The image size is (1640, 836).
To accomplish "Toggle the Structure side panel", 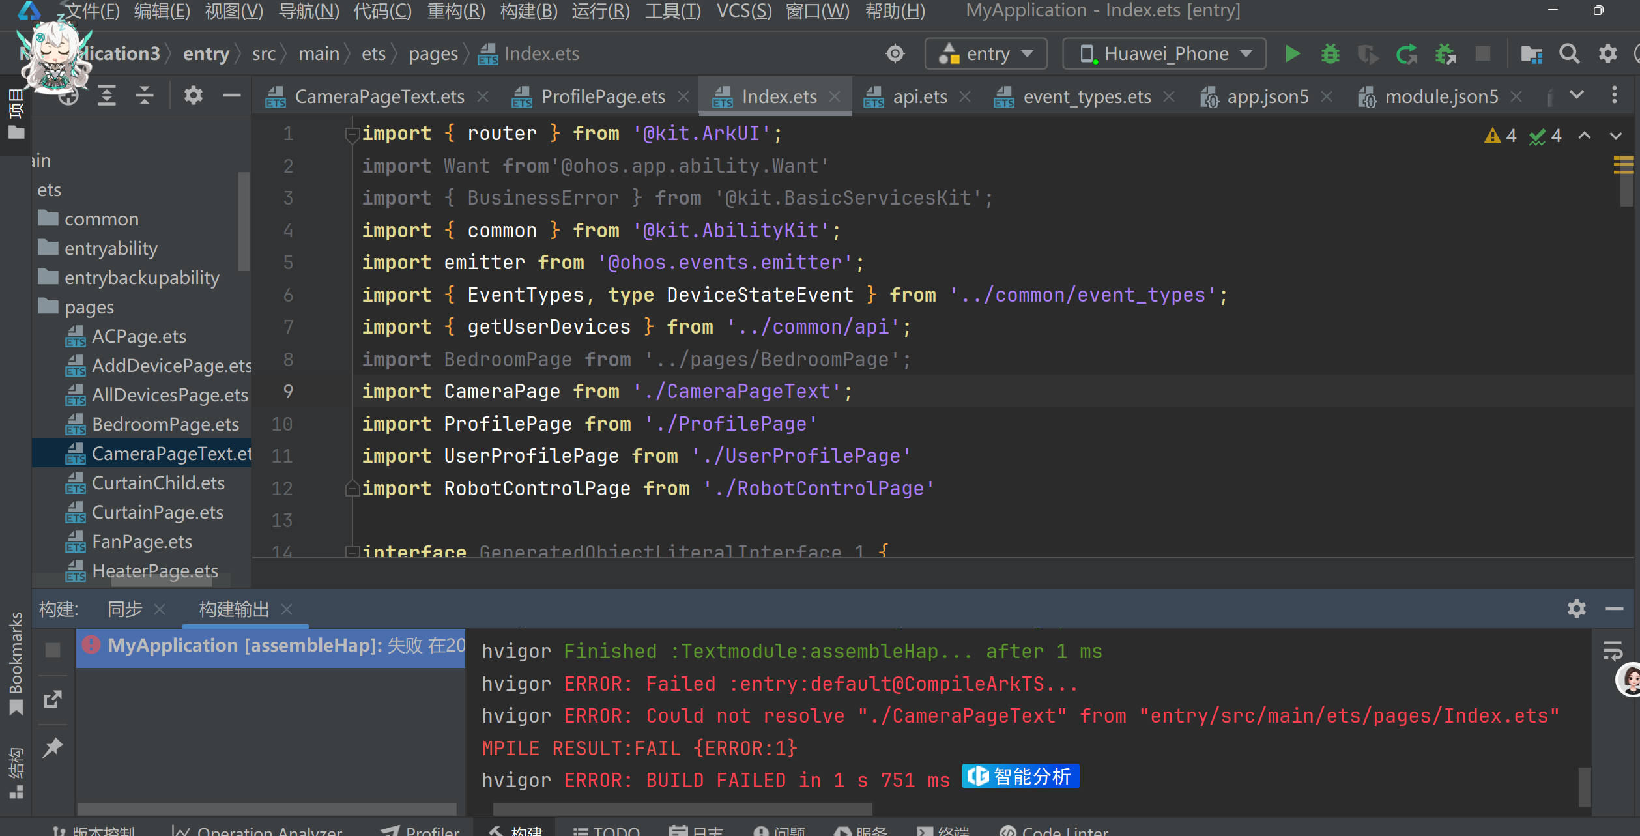I will 16,772.
